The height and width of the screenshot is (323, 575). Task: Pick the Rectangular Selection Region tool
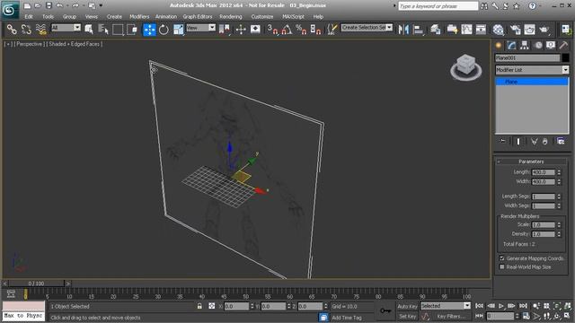(x=118, y=29)
